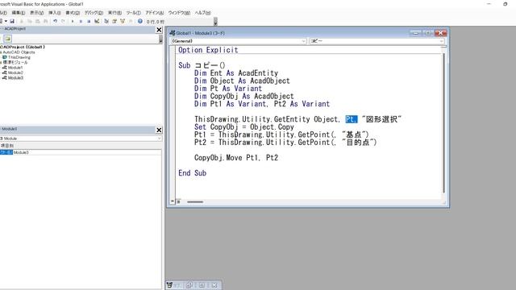Close the Module3 properties panel
The image size is (516, 290).
pyautogui.click(x=159, y=130)
